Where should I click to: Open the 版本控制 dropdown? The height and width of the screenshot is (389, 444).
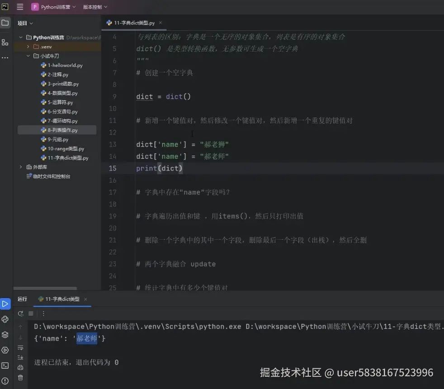pos(95,7)
